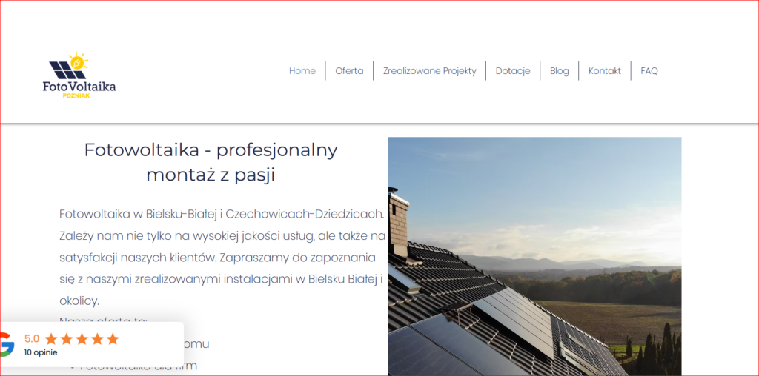Open the Blog section
The width and height of the screenshot is (759, 376).
[x=560, y=71]
